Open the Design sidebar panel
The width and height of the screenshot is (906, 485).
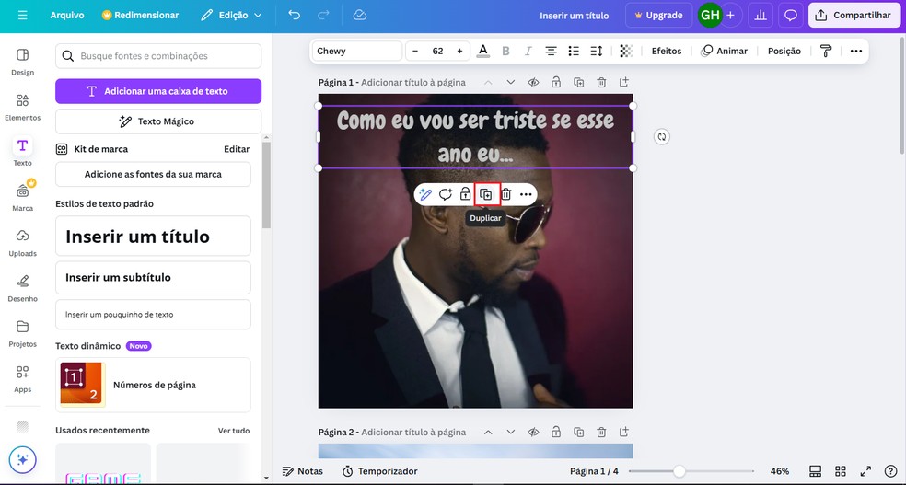coord(22,63)
